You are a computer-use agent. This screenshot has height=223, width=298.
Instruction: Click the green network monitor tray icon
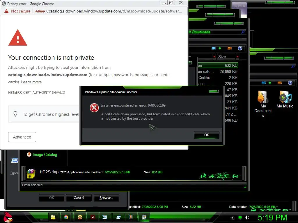coord(240,217)
